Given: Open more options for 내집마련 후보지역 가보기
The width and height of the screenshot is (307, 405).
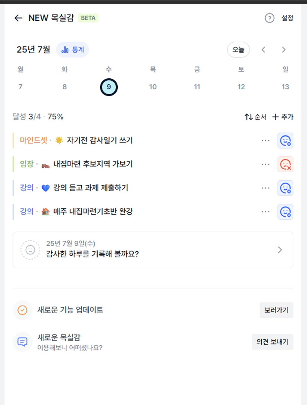Looking at the screenshot, I should tap(265, 164).
